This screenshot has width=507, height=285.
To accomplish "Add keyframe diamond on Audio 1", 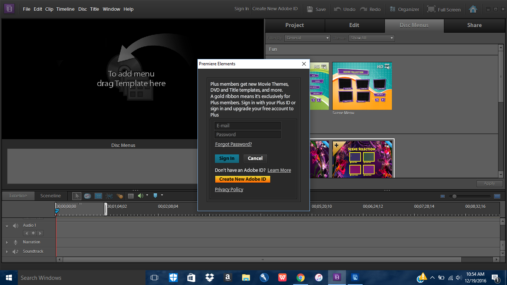I will [33, 233].
